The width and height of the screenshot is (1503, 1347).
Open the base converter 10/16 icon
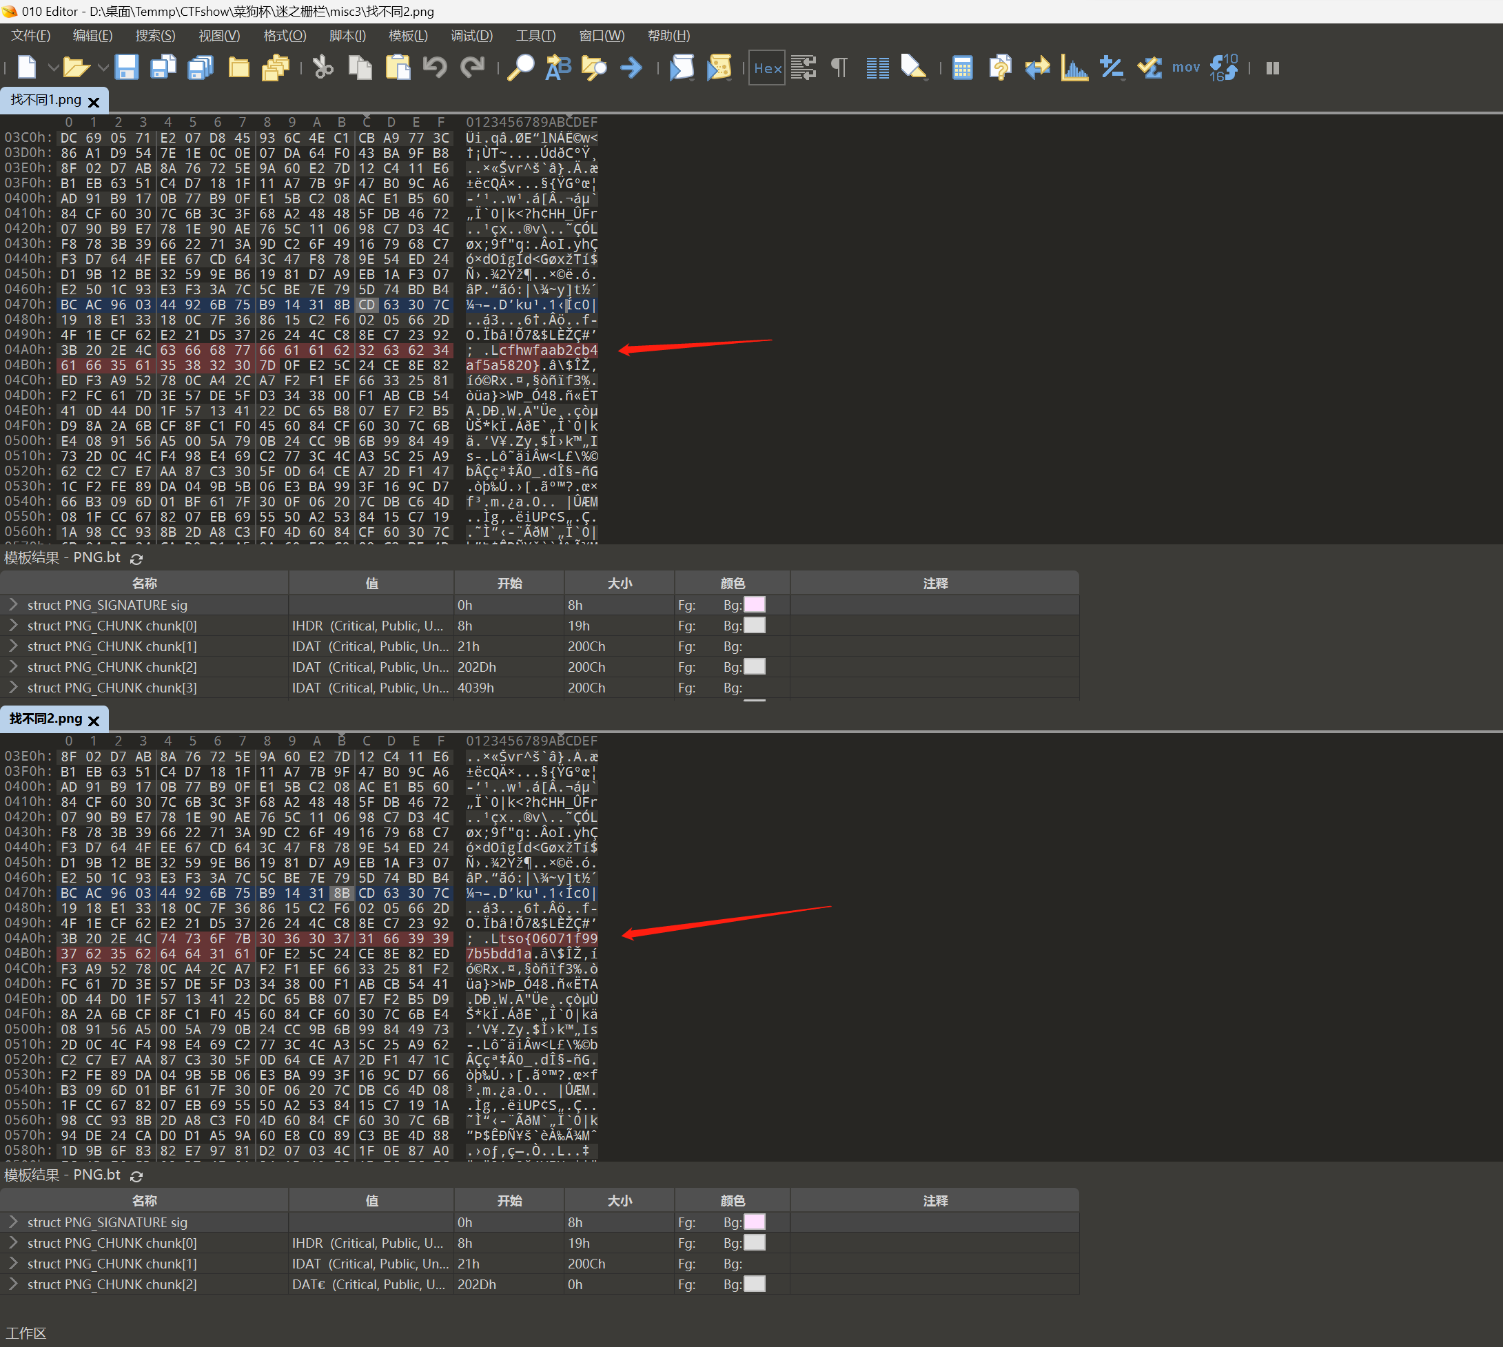point(1223,68)
